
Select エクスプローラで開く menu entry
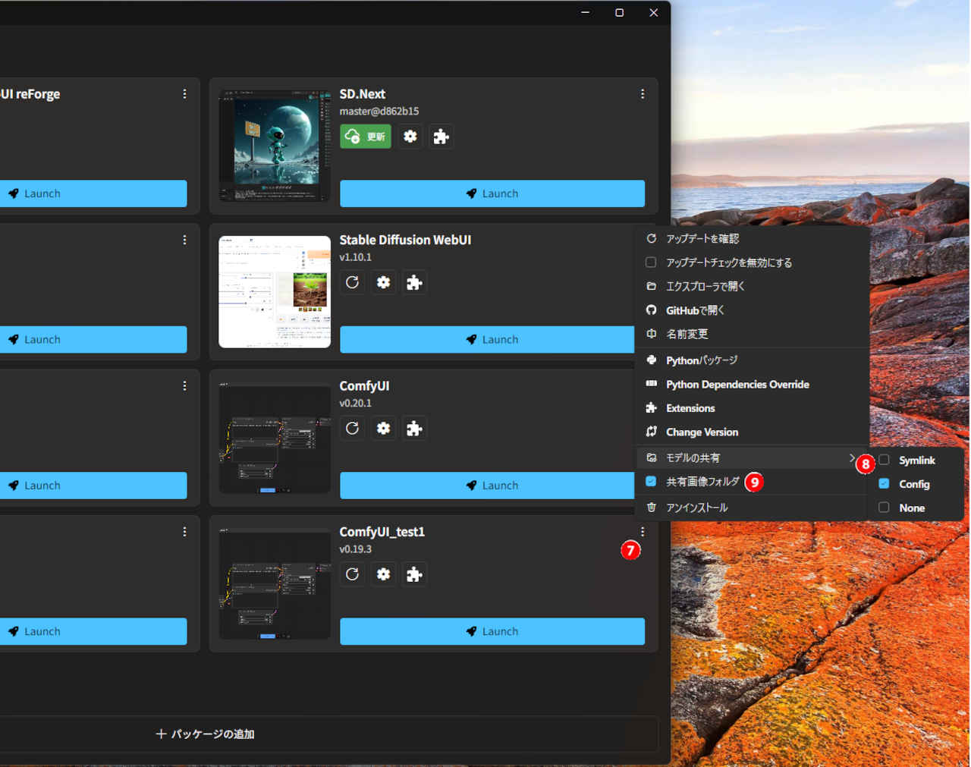[752, 287]
